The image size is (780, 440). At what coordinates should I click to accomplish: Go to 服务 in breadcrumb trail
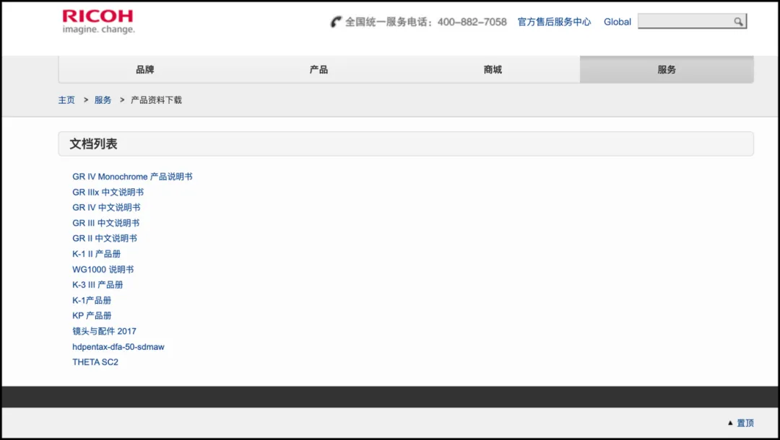pos(103,100)
